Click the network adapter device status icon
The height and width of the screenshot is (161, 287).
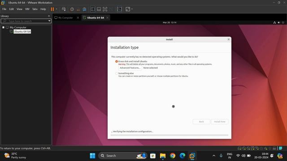257,148
